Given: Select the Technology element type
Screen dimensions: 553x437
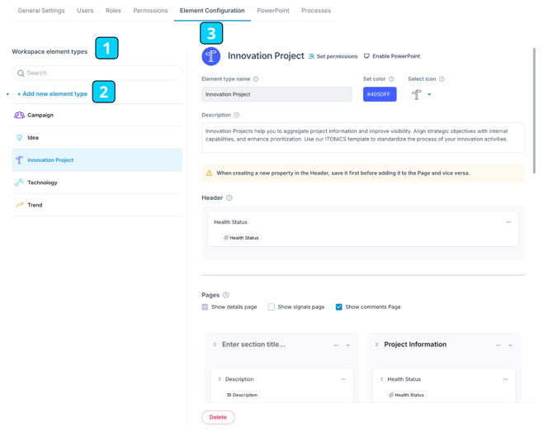Looking at the screenshot, I should pos(97,183).
